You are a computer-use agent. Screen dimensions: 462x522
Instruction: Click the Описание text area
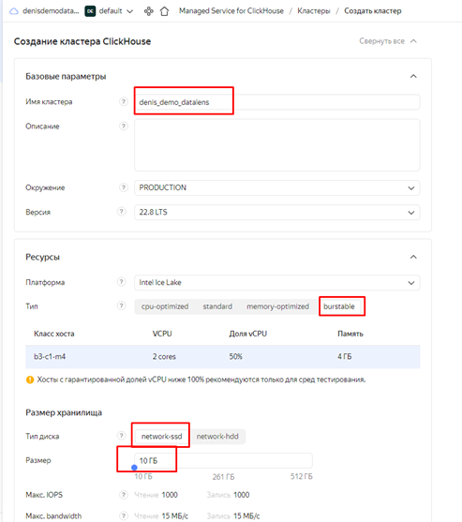(x=277, y=145)
